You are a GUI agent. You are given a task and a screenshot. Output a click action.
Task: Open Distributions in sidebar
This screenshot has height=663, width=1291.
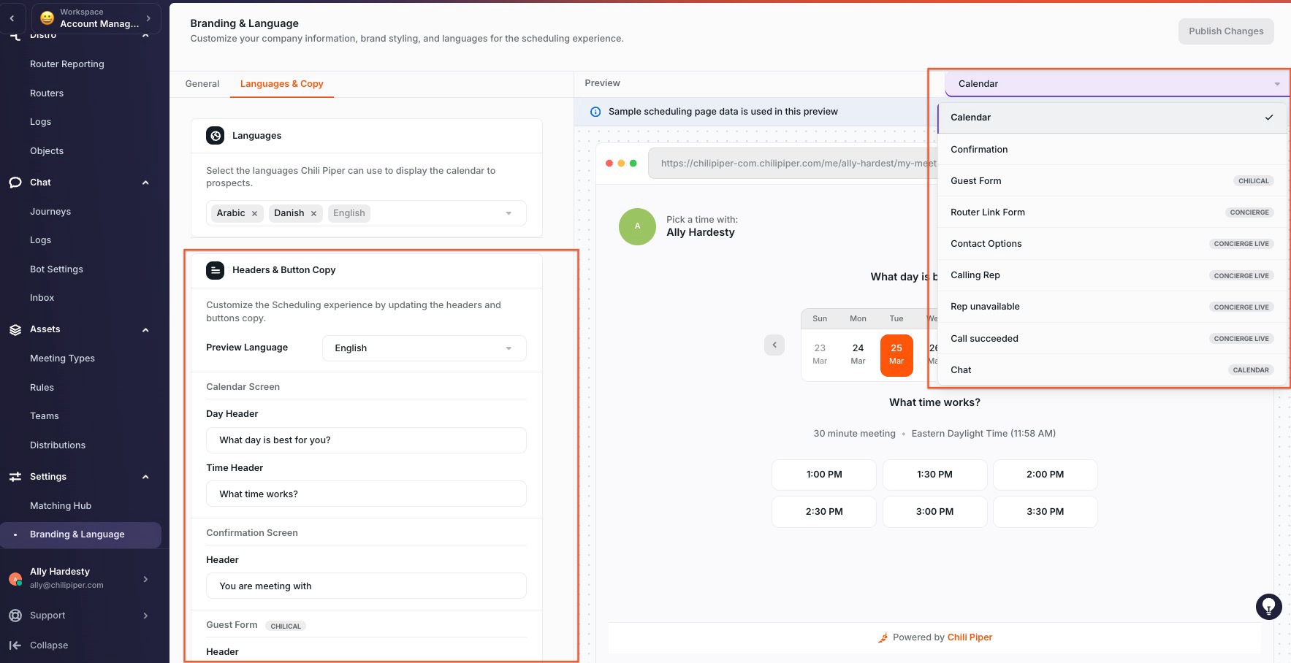(58, 445)
